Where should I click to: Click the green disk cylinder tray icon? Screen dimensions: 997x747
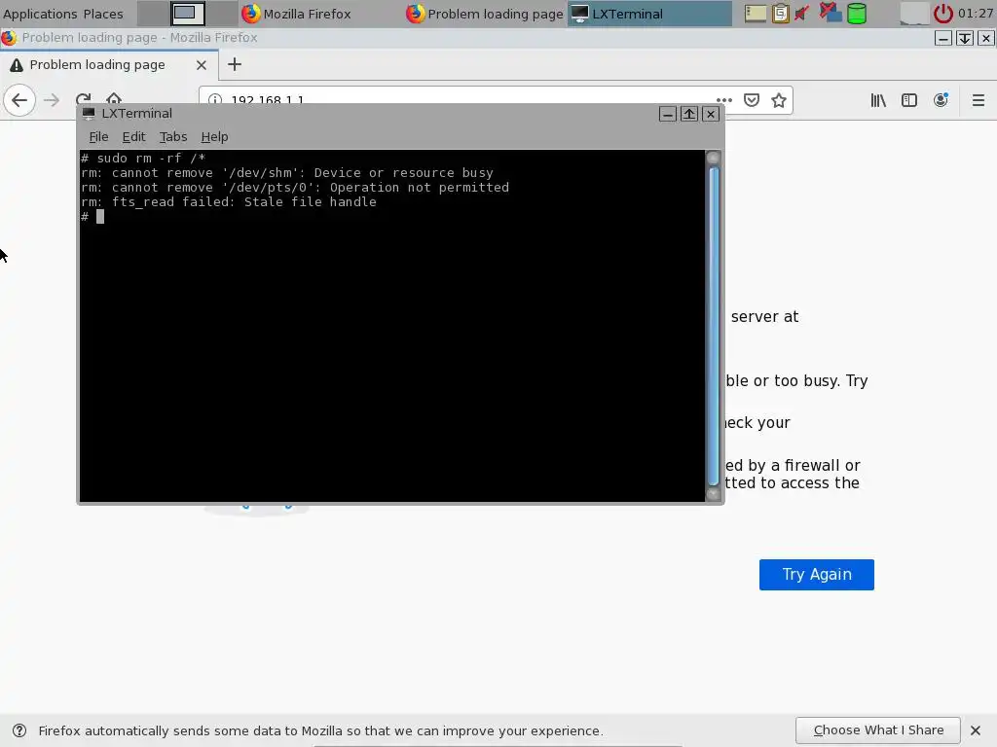857,14
